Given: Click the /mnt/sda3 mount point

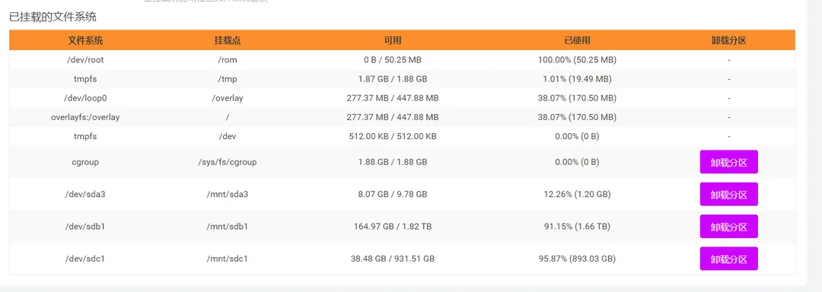Looking at the screenshot, I should pos(228,194).
